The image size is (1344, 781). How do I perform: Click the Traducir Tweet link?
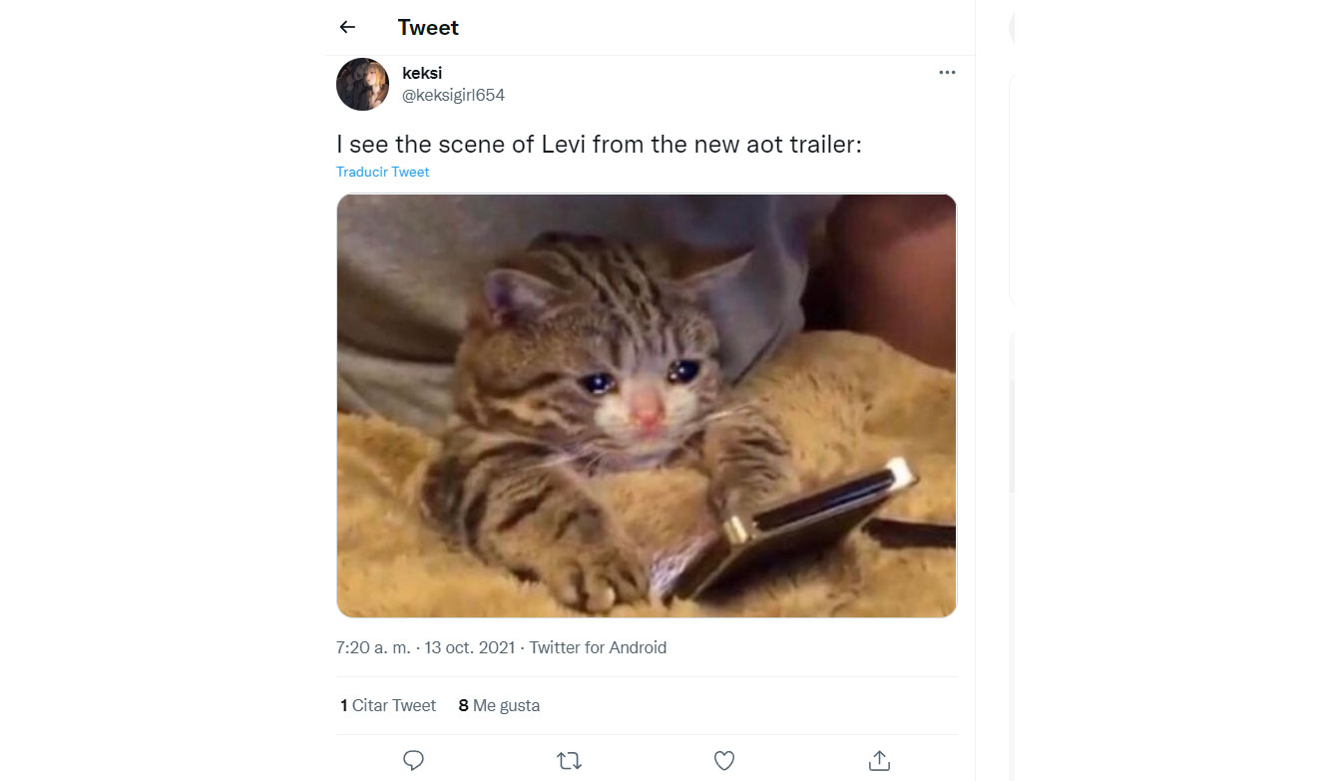382,172
